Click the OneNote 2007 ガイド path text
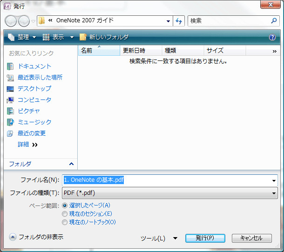This screenshot has width=284, height=252. pyautogui.click(x=85, y=20)
